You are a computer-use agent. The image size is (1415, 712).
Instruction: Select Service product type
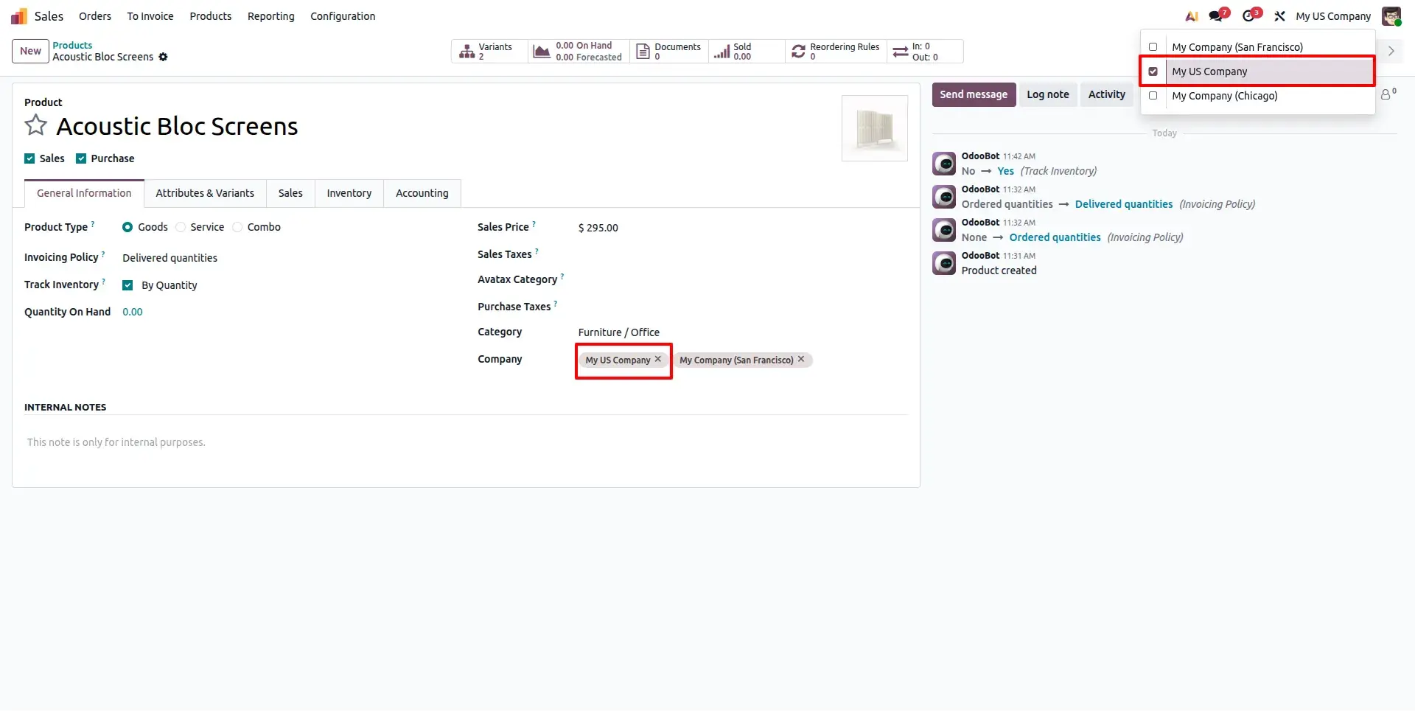coord(181,227)
